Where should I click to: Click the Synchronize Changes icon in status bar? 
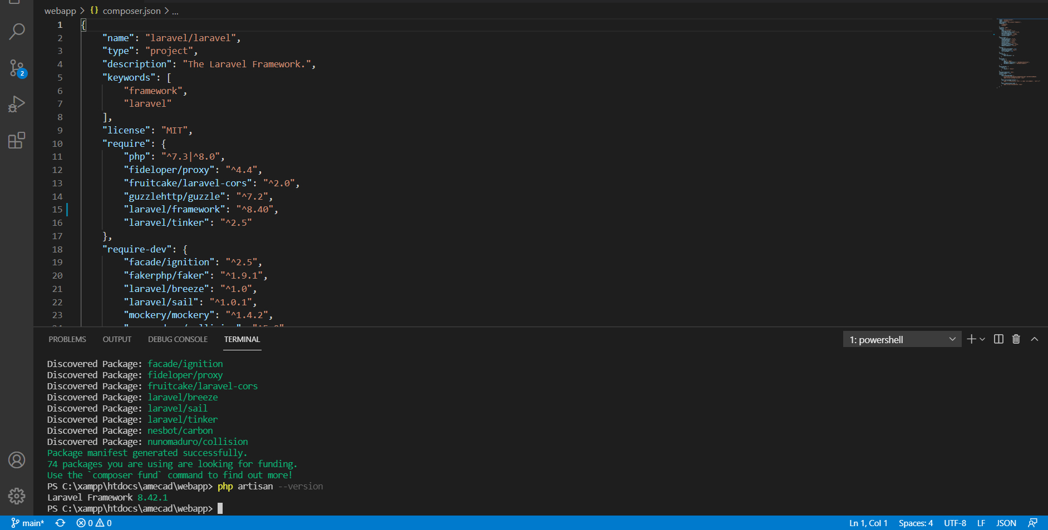tap(60, 523)
